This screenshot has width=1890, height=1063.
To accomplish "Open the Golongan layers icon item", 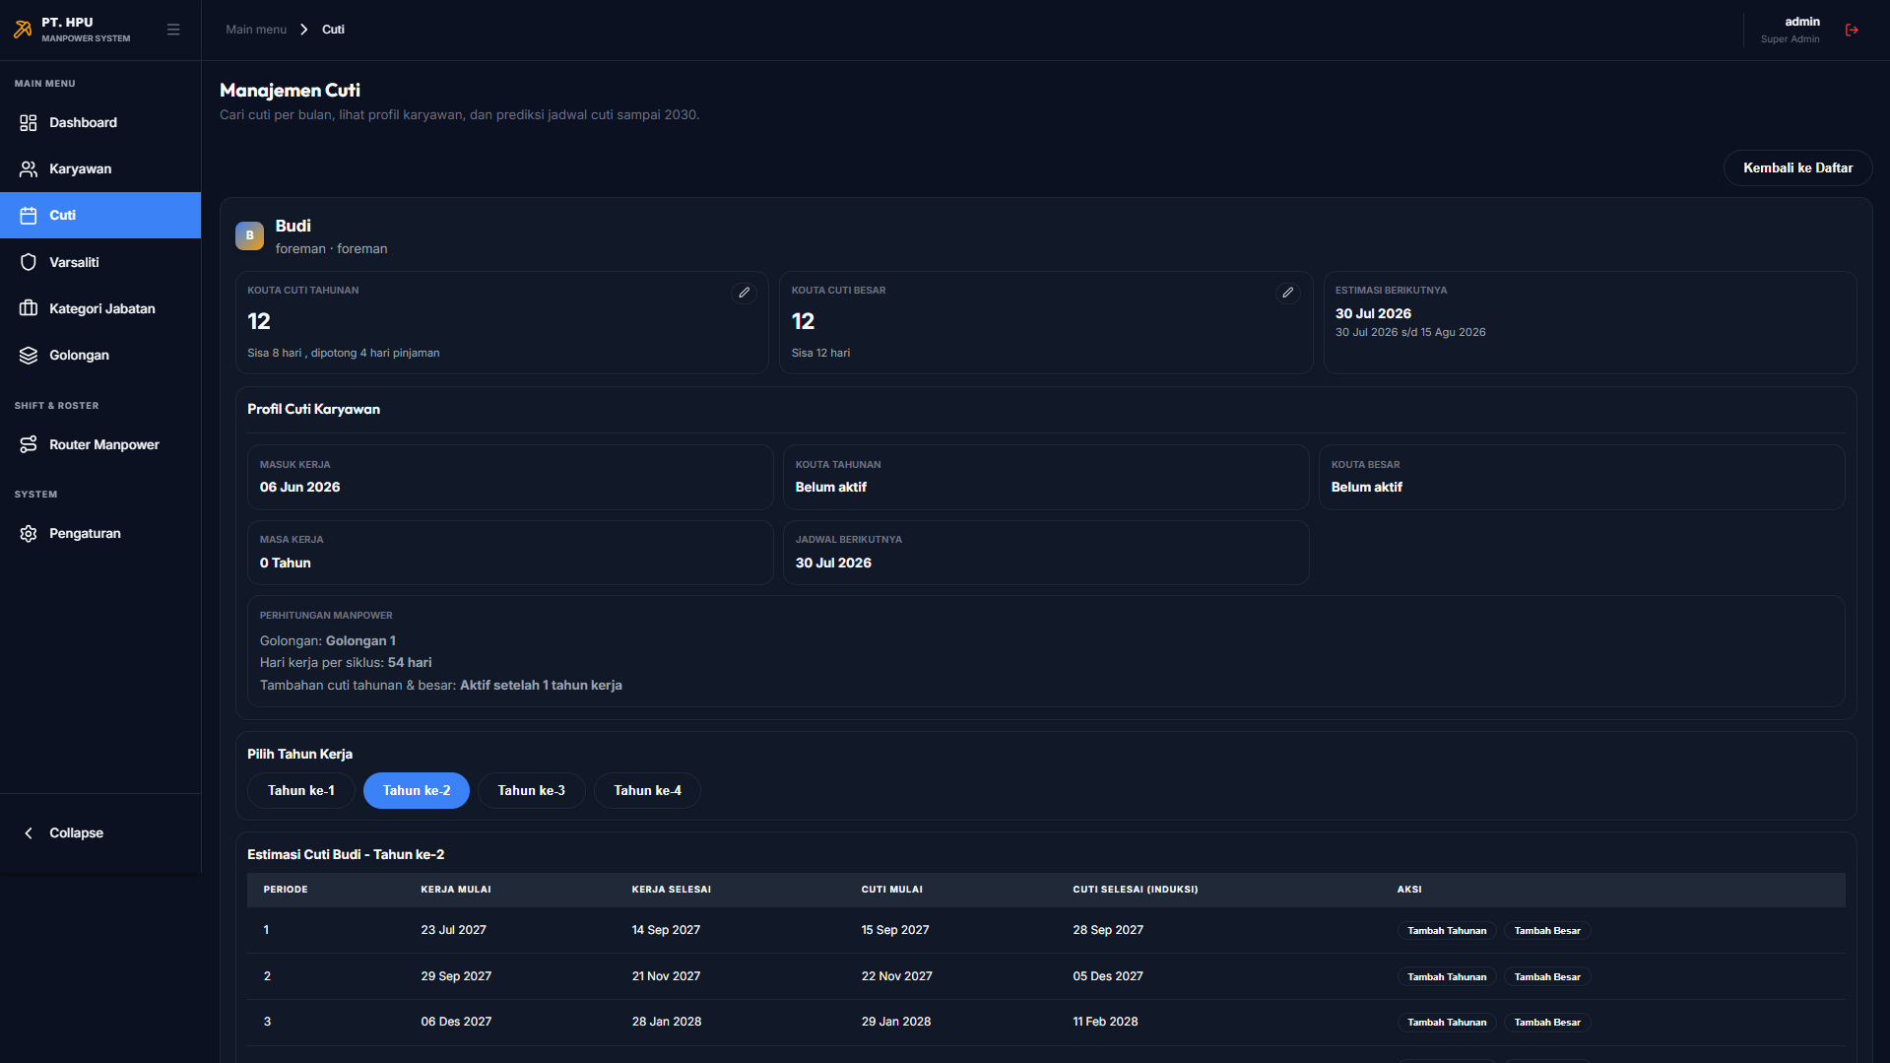I will tap(29, 355).
